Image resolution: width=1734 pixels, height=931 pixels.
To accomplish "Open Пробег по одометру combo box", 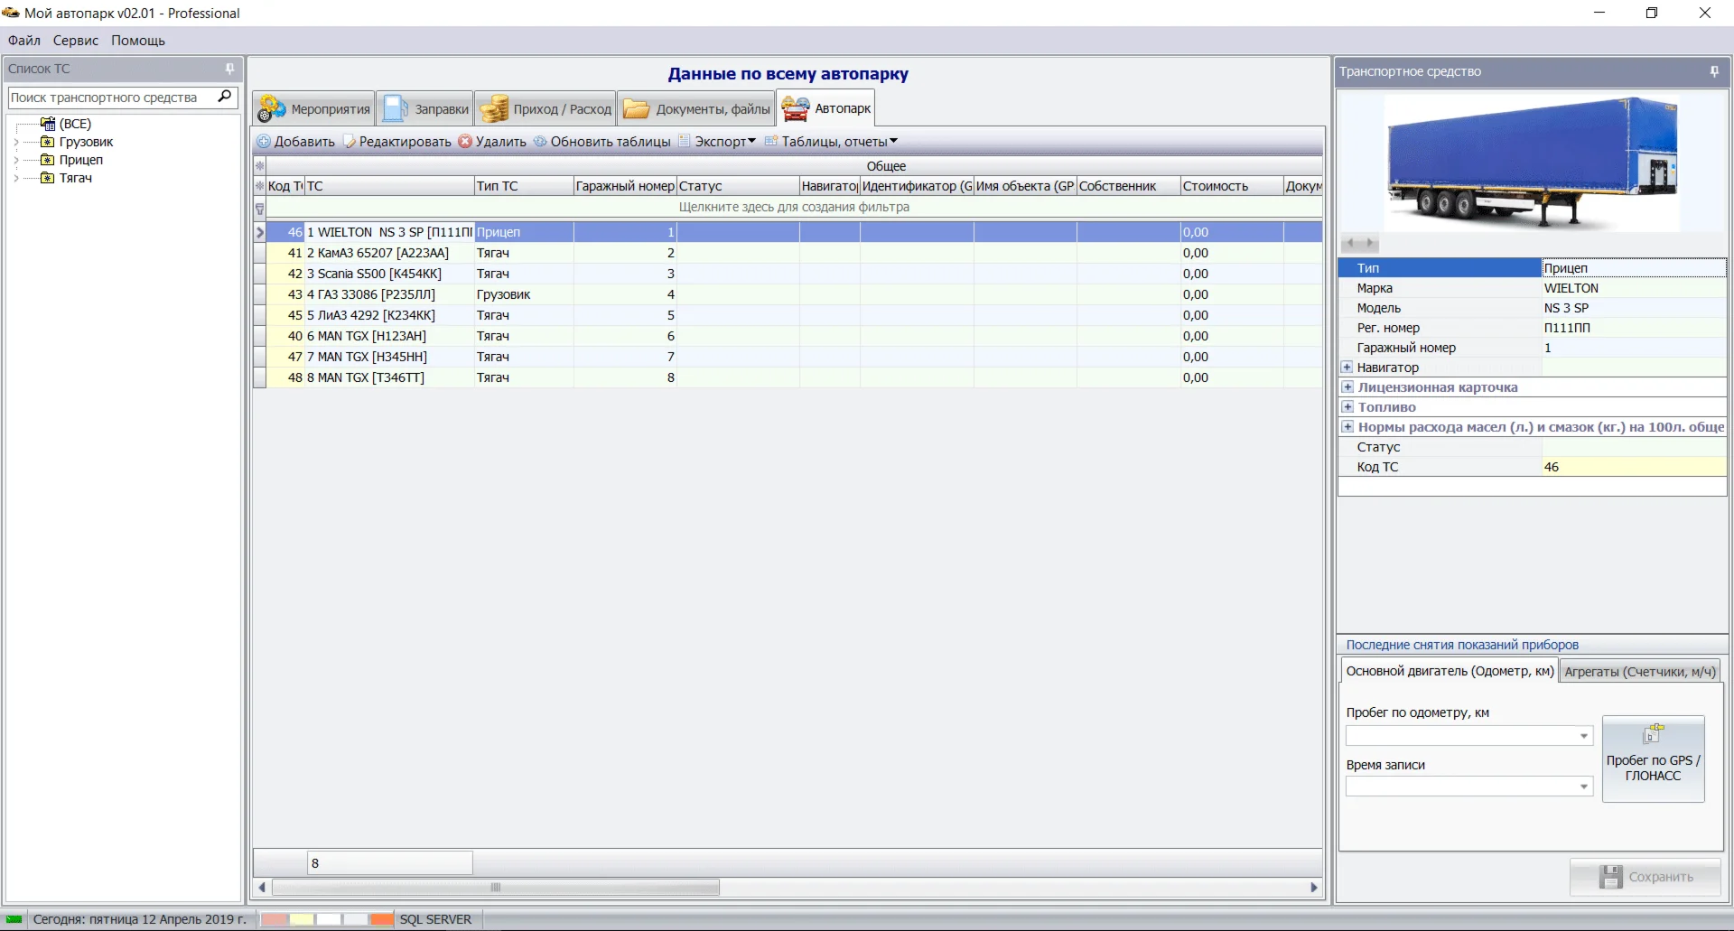I will click(1583, 736).
